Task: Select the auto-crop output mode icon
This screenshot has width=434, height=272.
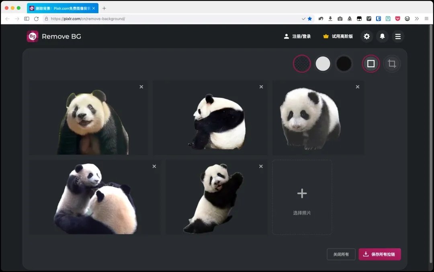Action: click(x=392, y=63)
